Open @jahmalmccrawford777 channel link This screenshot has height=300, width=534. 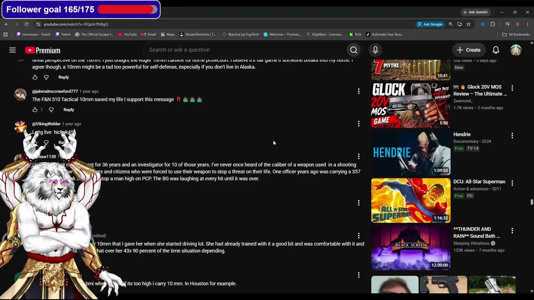pos(55,91)
